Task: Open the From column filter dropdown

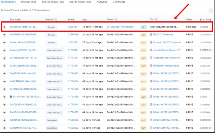Action: point(116,20)
